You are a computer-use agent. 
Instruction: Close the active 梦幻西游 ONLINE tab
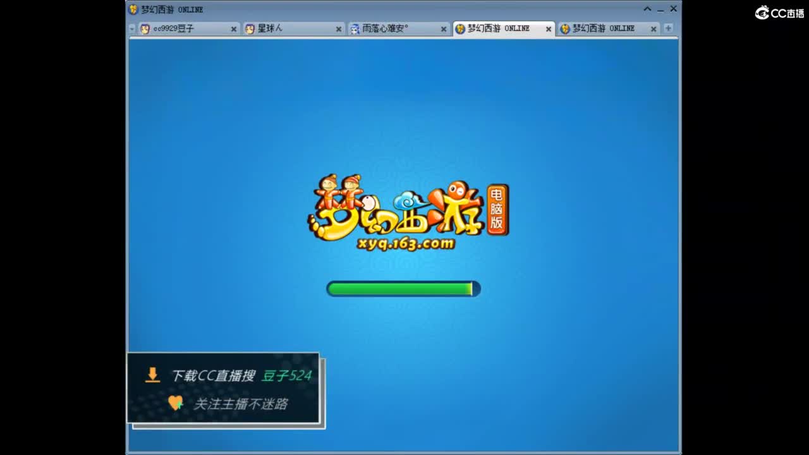point(549,29)
